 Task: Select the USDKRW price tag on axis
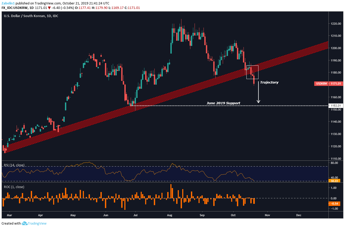(x=321, y=84)
